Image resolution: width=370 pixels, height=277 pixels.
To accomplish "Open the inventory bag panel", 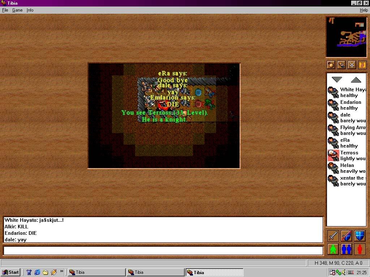I will [x=331, y=65].
